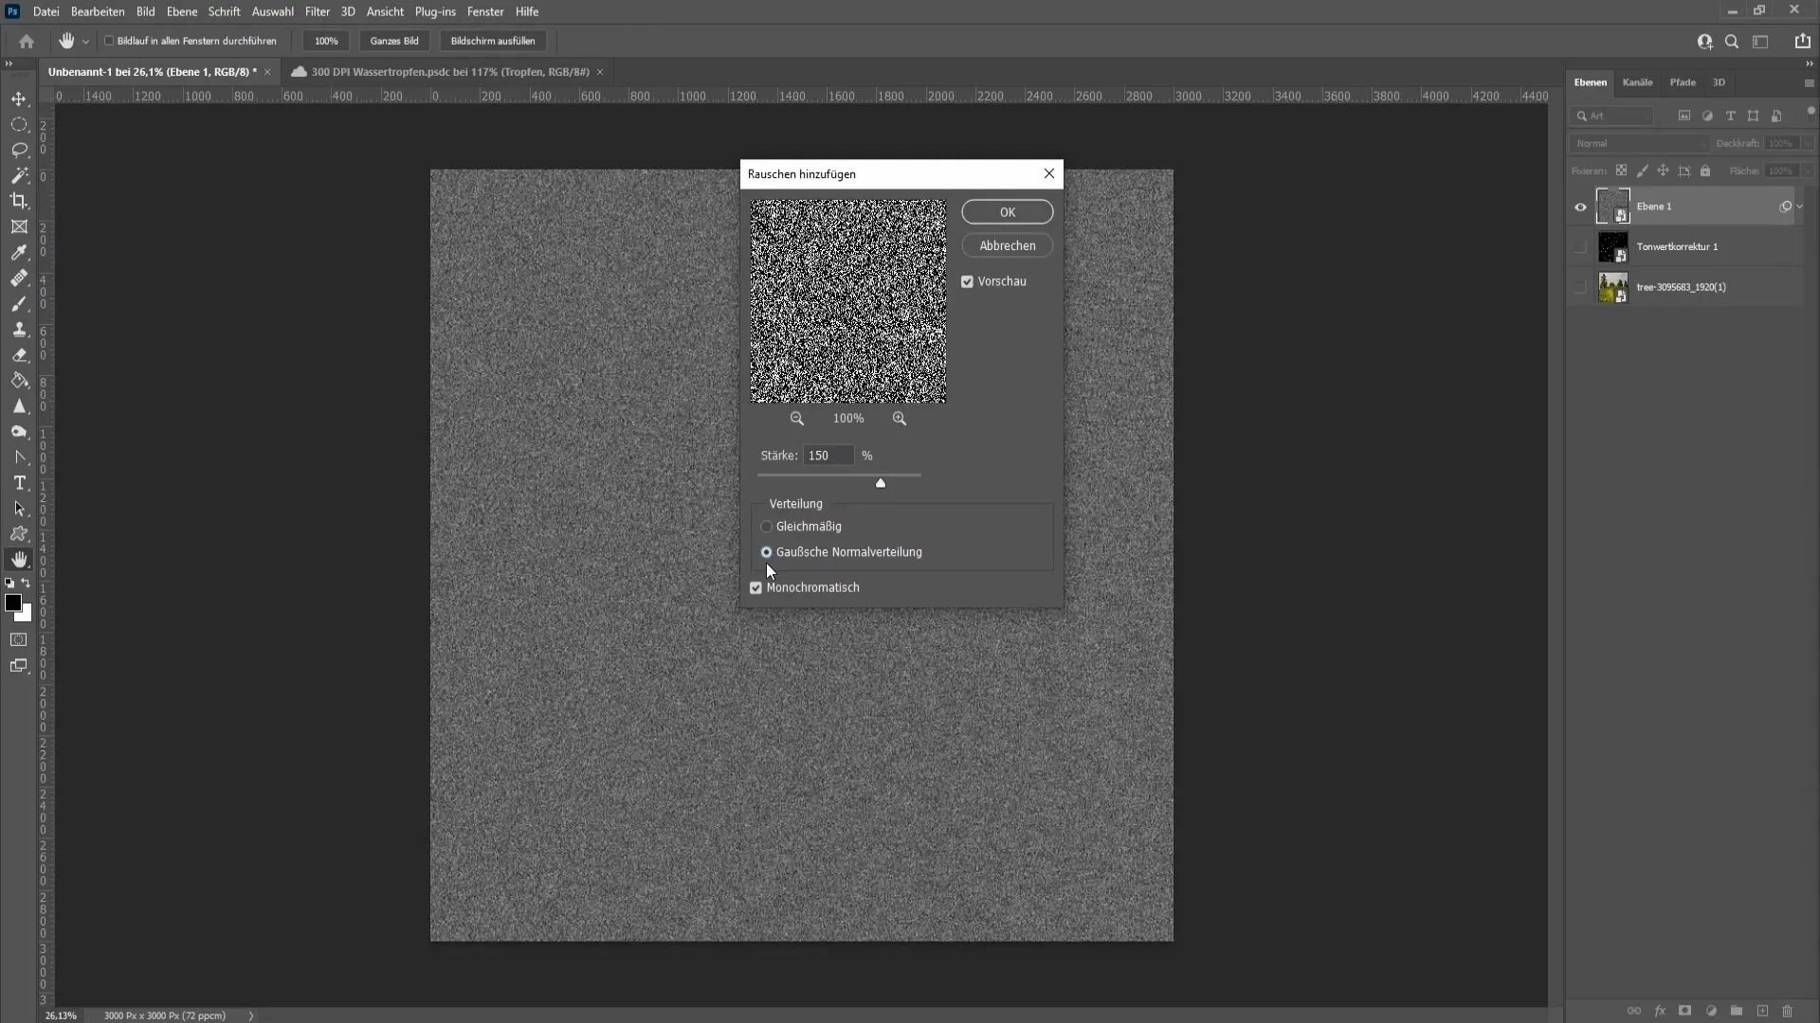Image resolution: width=1820 pixels, height=1023 pixels.
Task: Select the Sponge tool
Action: 19,432
